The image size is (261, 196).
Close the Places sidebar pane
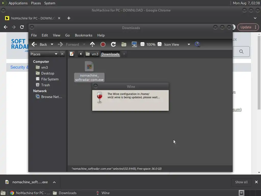click(x=62, y=54)
